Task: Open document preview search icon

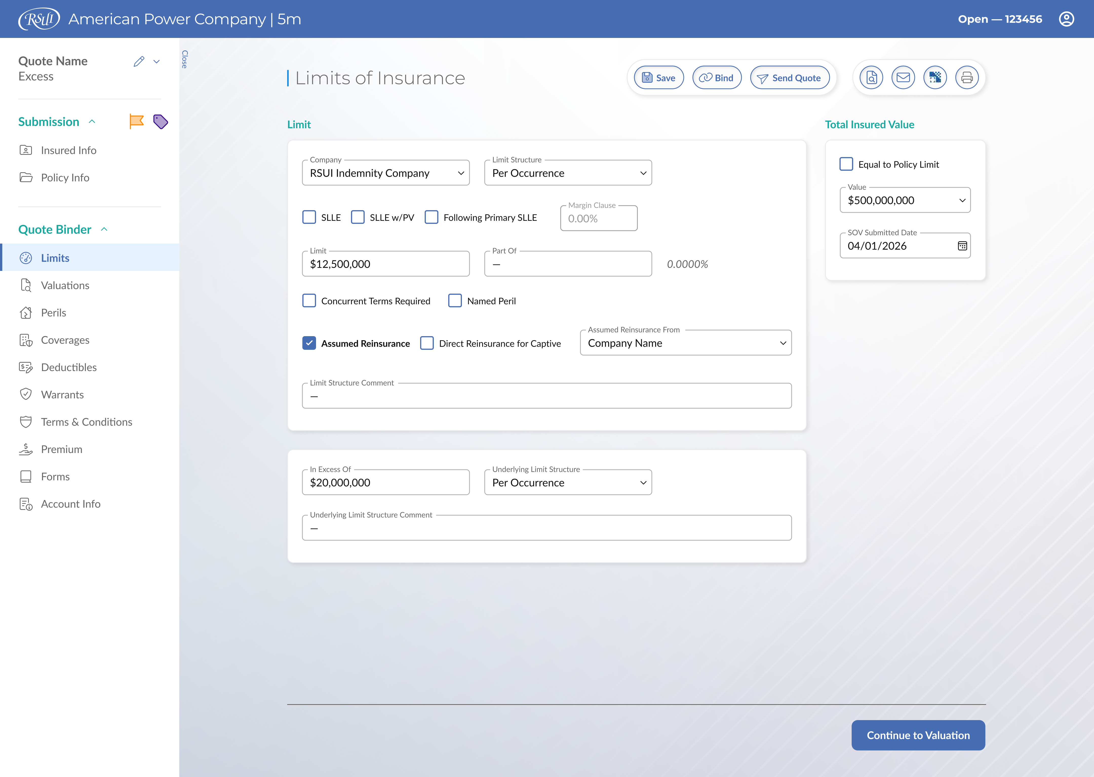Action: [x=871, y=77]
